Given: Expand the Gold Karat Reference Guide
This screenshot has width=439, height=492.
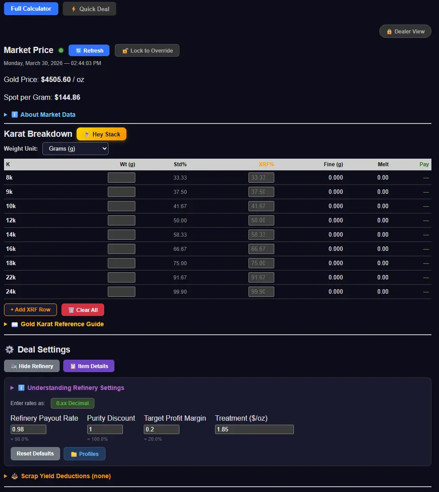Looking at the screenshot, I should pyautogui.click(x=53, y=324).
